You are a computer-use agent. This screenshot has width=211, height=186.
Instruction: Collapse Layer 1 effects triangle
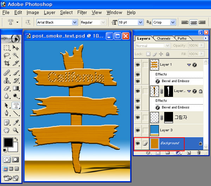coord(189,65)
